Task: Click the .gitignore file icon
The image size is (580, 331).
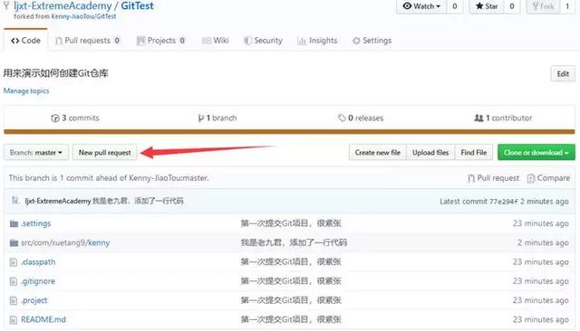Action: 14,281
